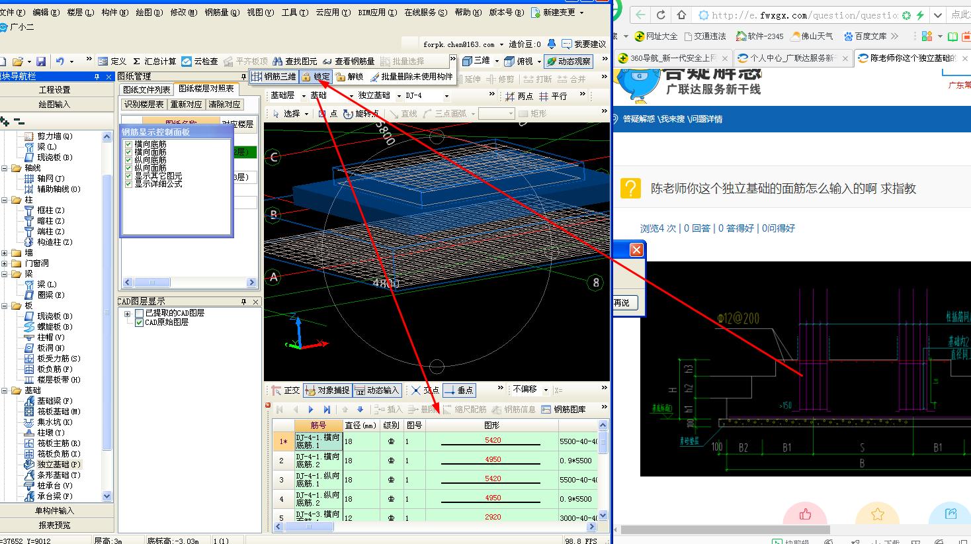Viewport: 971px width, 544px height.
Task: Open 查看钢筋量 tool
Action: pos(349,62)
